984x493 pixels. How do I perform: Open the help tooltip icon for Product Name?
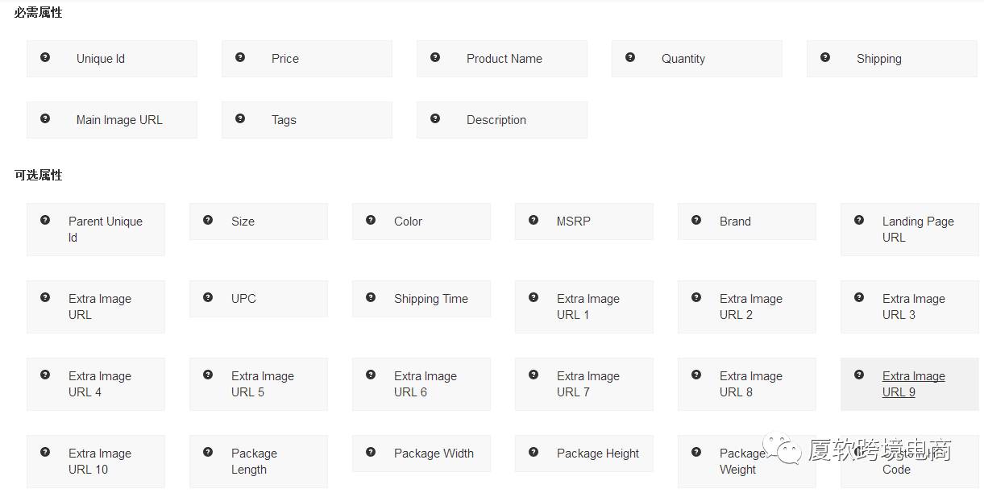pyautogui.click(x=435, y=57)
